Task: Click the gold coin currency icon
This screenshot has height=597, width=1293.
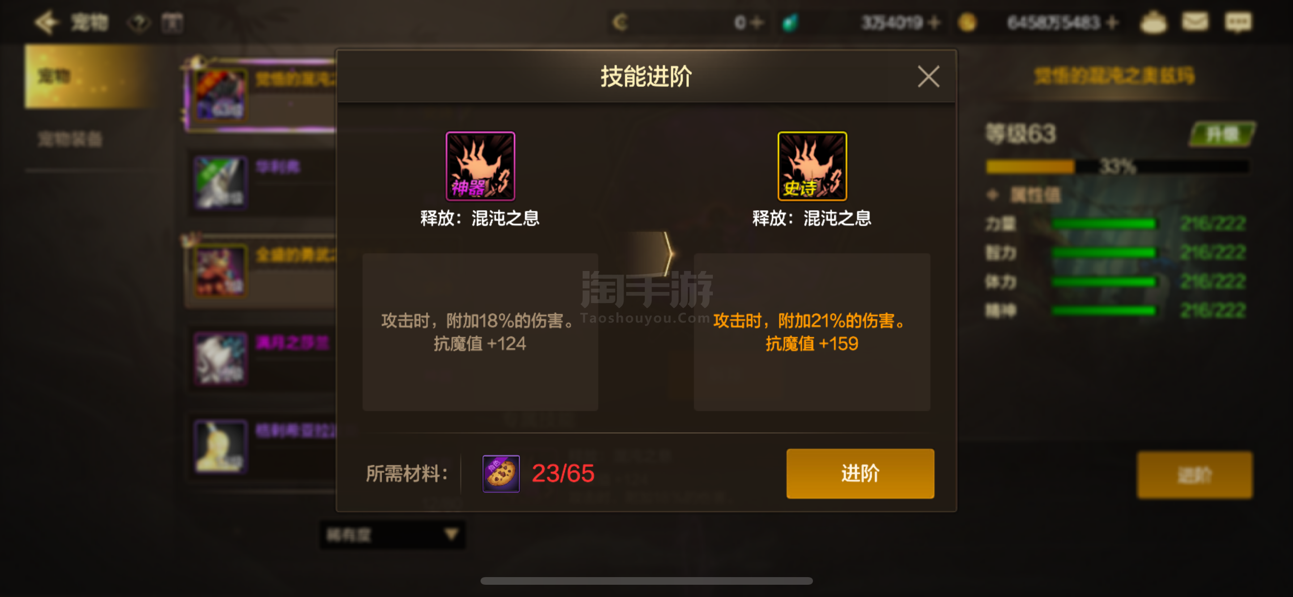Action: [967, 22]
